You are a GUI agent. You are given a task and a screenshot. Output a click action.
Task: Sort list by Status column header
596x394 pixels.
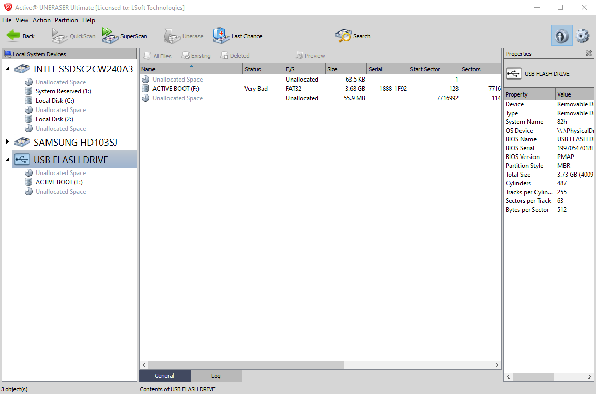[x=263, y=69]
